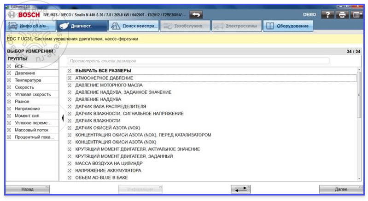Toggle ДАВЛЕНИЕ НАДДУВА, ЗАДАННОЕ ЗНАЧЕНИЕ checkbox

[x=70, y=92]
